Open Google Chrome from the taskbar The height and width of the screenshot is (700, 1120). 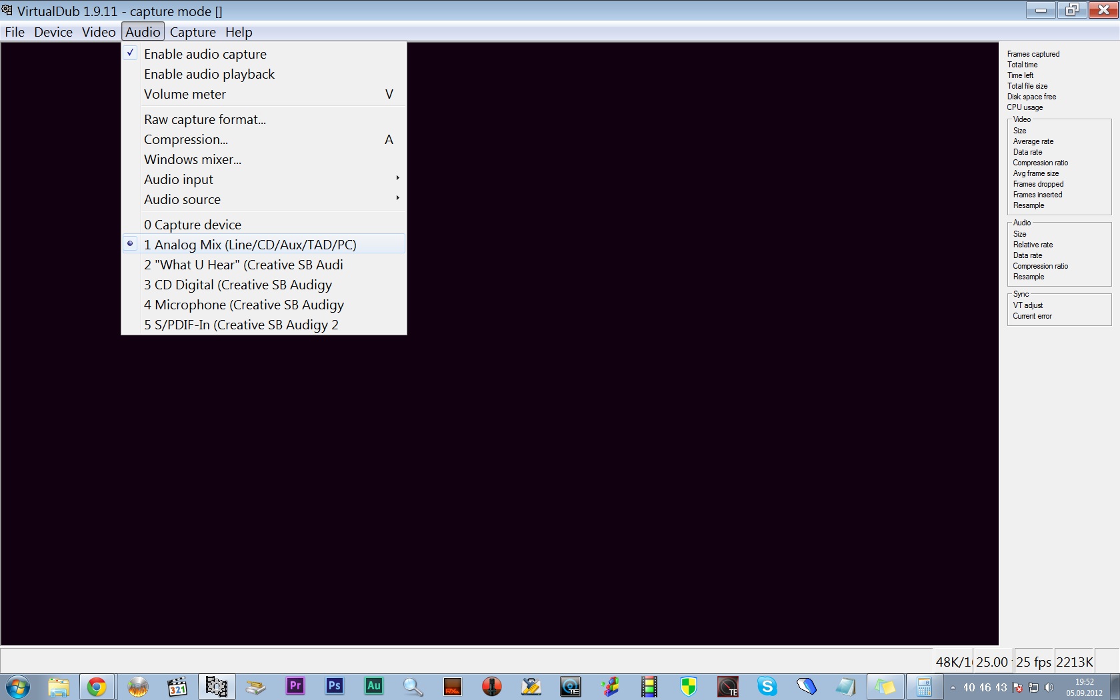(x=97, y=687)
